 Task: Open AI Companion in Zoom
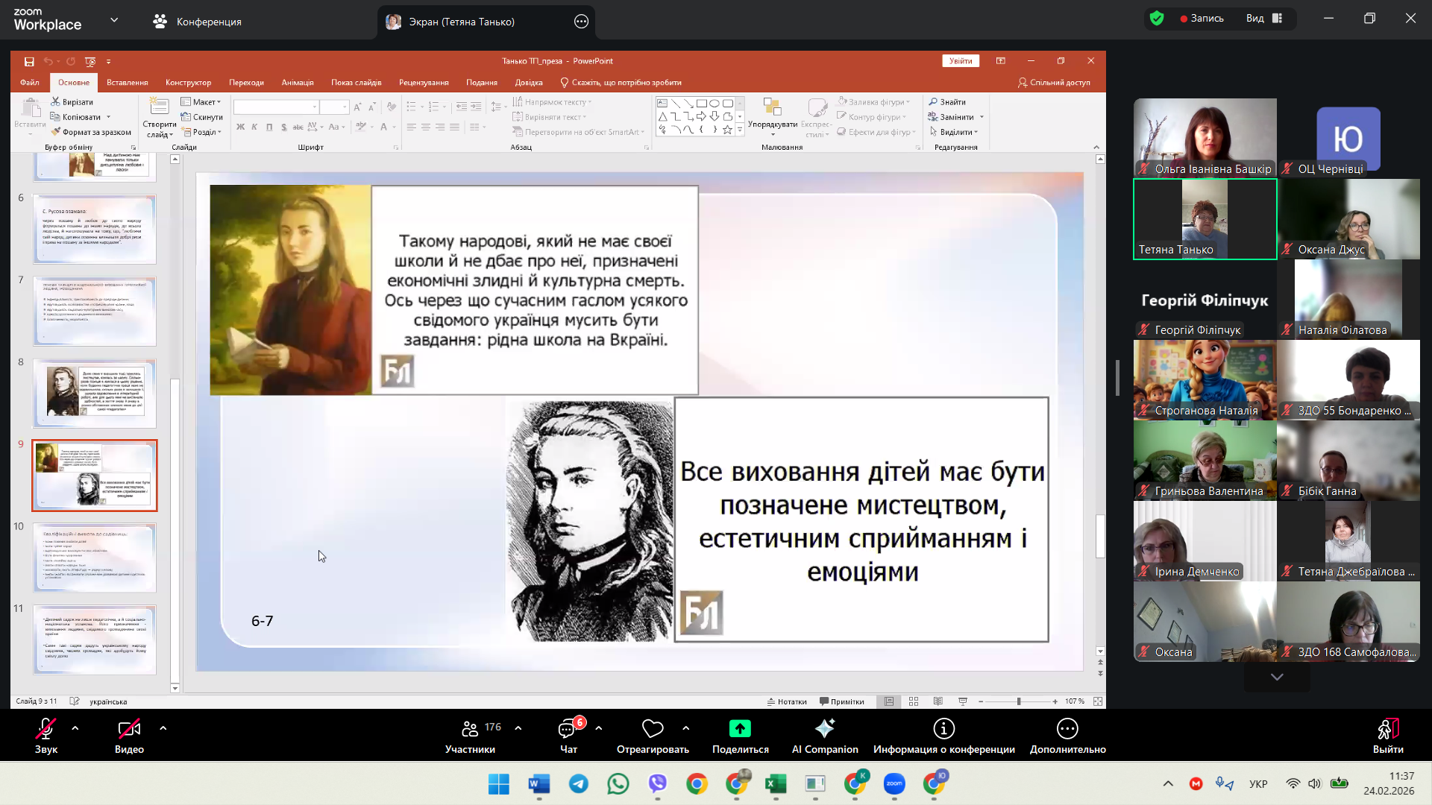825,735
